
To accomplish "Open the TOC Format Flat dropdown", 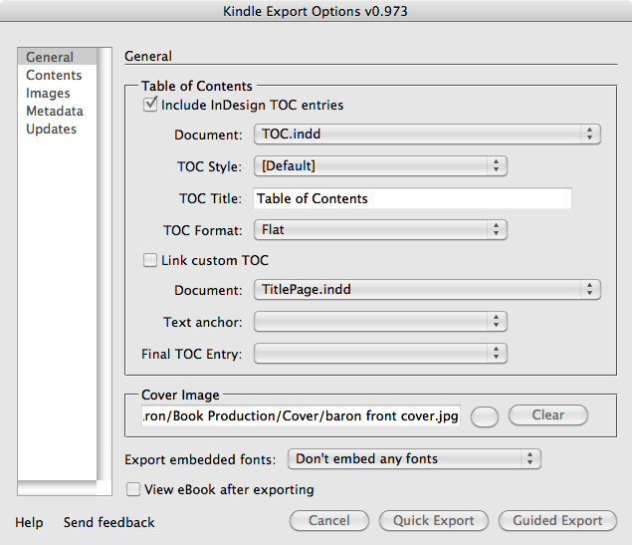I will (x=380, y=229).
